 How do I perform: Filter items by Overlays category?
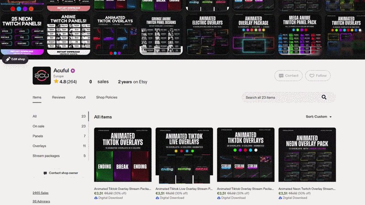tap(59, 146)
